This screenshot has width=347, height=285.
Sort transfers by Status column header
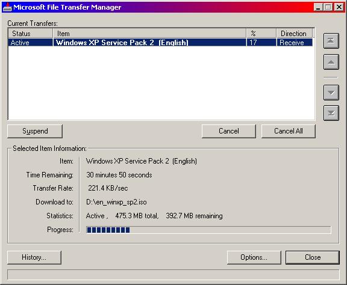[31, 34]
